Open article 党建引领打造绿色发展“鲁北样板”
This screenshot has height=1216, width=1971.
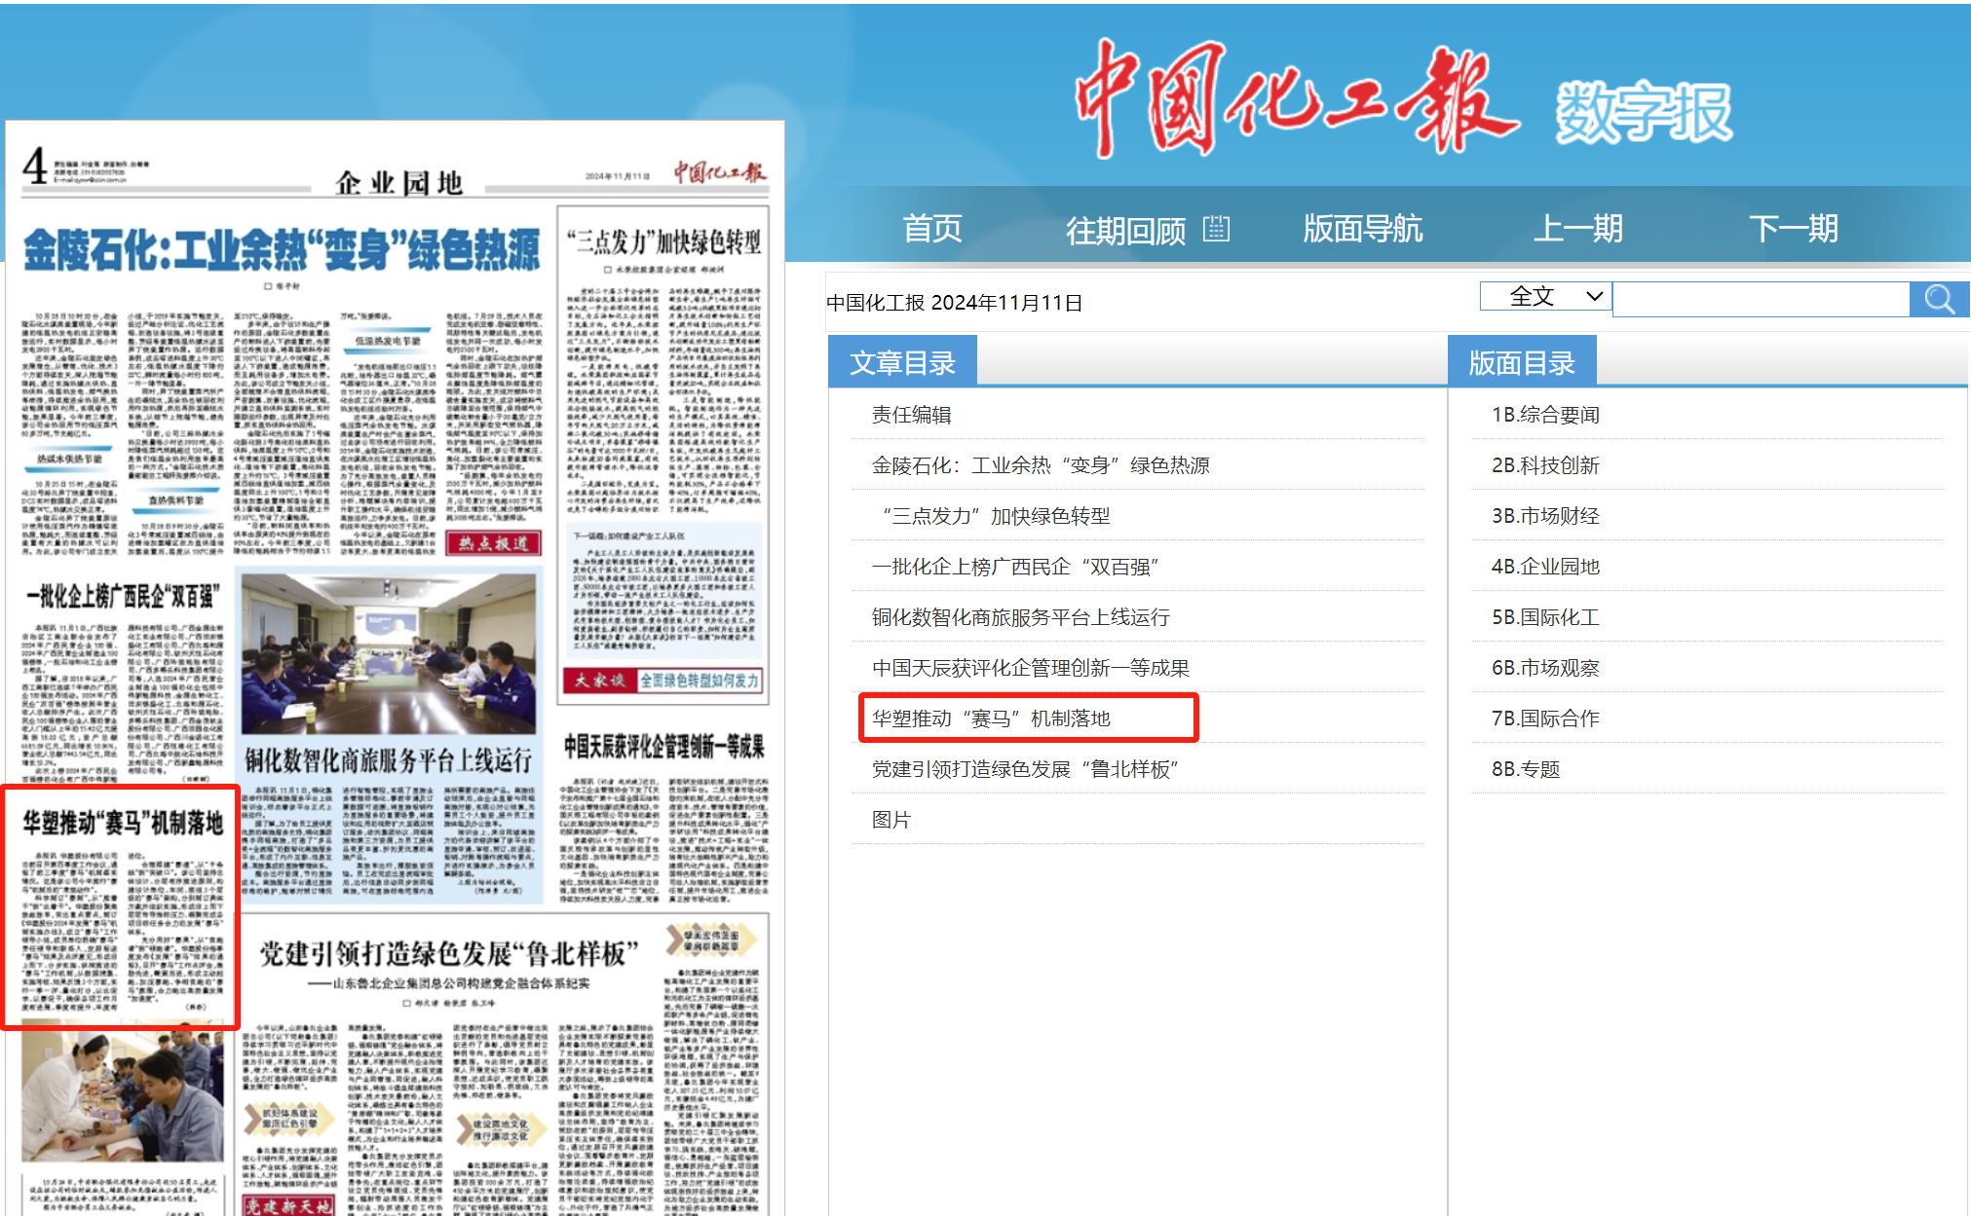point(1024,769)
